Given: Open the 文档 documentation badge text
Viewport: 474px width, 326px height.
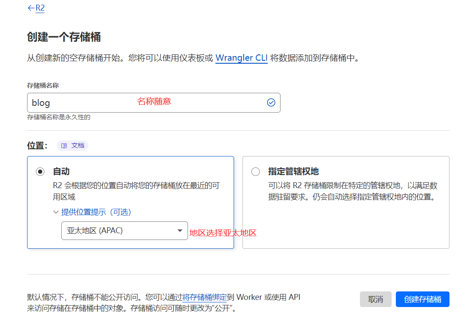Looking at the screenshot, I should click(78, 145).
